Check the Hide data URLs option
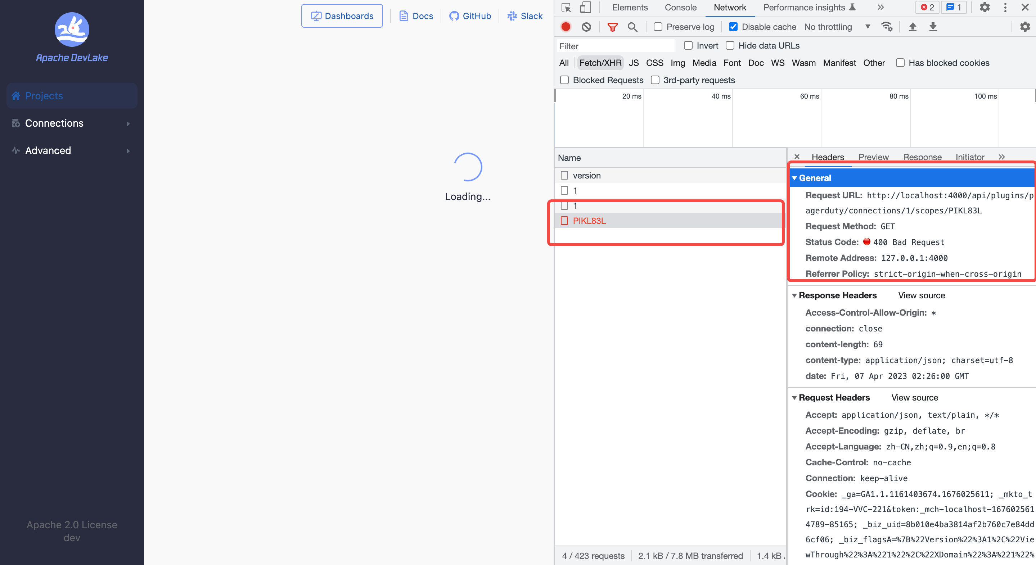The height and width of the screenshot is (565, 1036). [730, 45]
